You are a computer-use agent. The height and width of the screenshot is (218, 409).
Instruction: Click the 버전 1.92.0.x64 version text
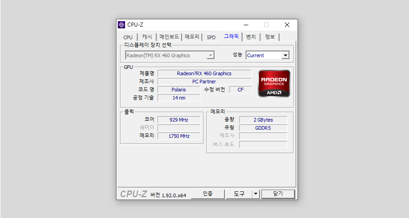[x=168, y=195]
